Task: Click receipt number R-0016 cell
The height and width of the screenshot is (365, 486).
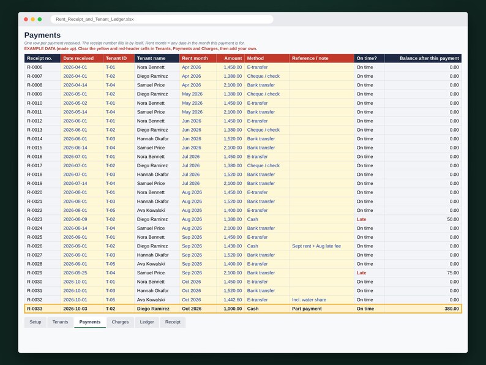Action: (x=42, y=157)
